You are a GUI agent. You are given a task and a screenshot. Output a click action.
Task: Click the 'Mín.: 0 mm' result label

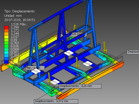(x=35, y=68)
